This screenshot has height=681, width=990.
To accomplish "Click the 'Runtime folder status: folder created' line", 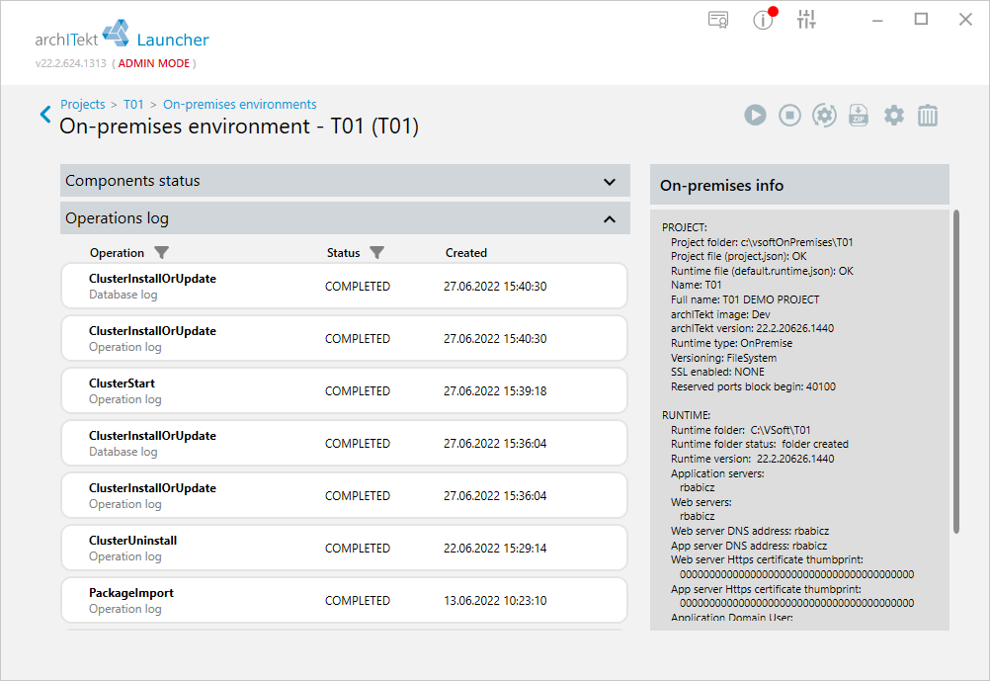I will 760,444.
